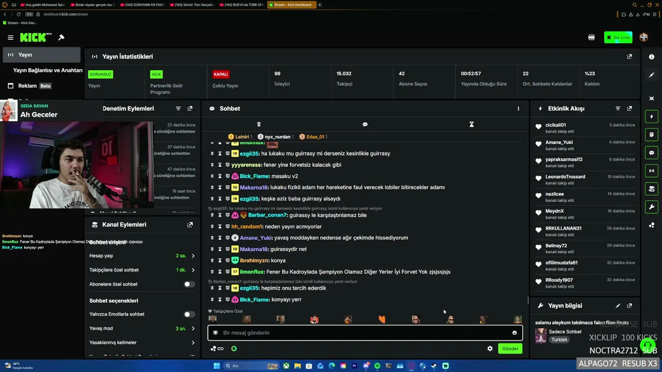Click username Blck_Flame on masaku v2 message
662x372 pixels.
point(254,176)
